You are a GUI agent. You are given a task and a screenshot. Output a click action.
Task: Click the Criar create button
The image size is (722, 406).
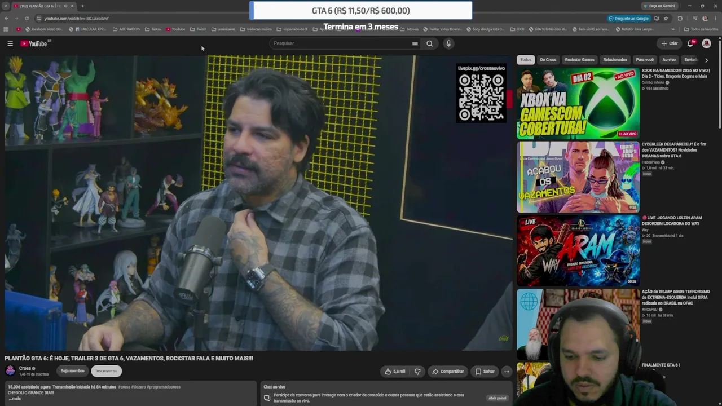coord(670,43)
